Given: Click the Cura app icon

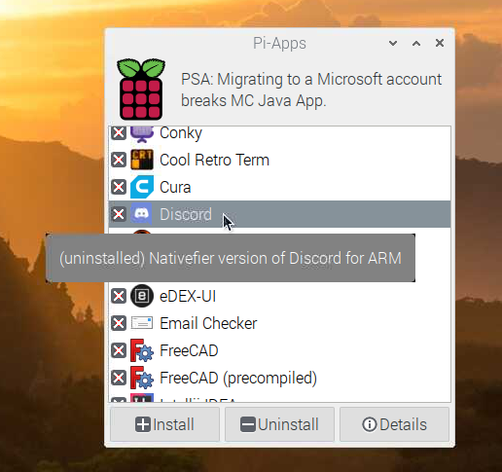Looking at the screenshot, I should pos(142,187).
